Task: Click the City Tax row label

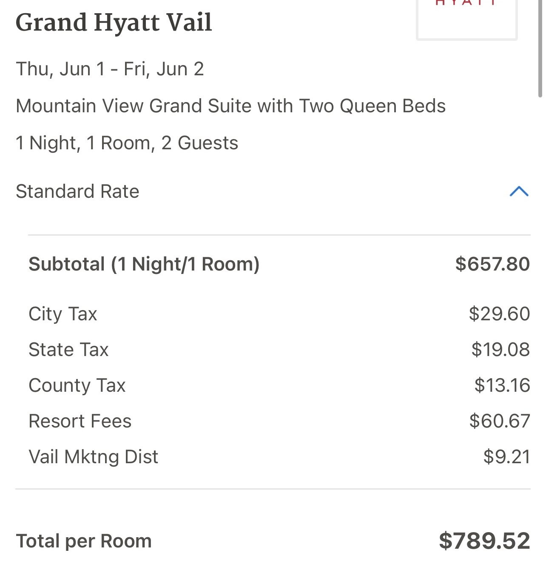Action: click(x=63, y=314)
